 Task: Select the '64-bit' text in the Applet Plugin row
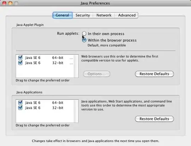coord(58,57)
